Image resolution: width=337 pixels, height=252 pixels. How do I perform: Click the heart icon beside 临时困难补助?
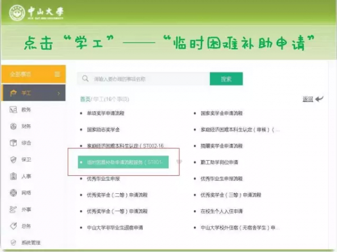[179, 162]
